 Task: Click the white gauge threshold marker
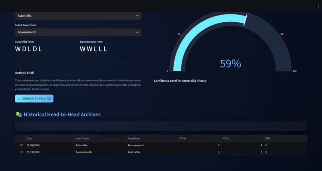(x=245, y=20)
